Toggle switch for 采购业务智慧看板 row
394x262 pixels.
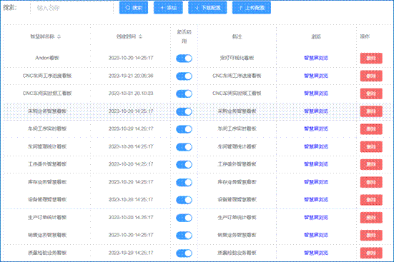pos(184,111)
